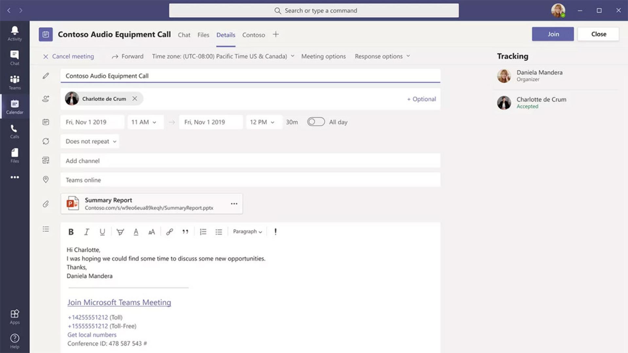
Task: Toggle bold formatting
Action: click(71, 232)
